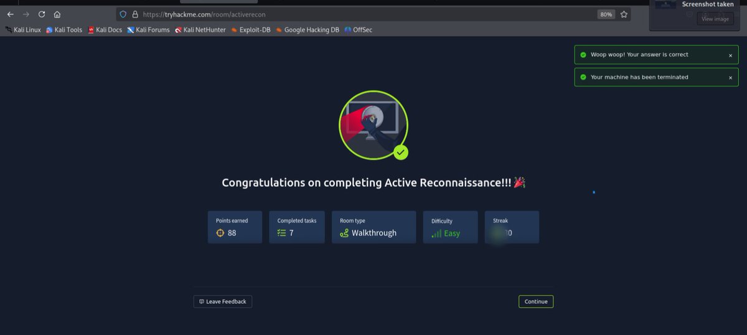This screenshot has height=335, width=747.
Task: Click the Points earned target icon
Action: tap(220, 233)
